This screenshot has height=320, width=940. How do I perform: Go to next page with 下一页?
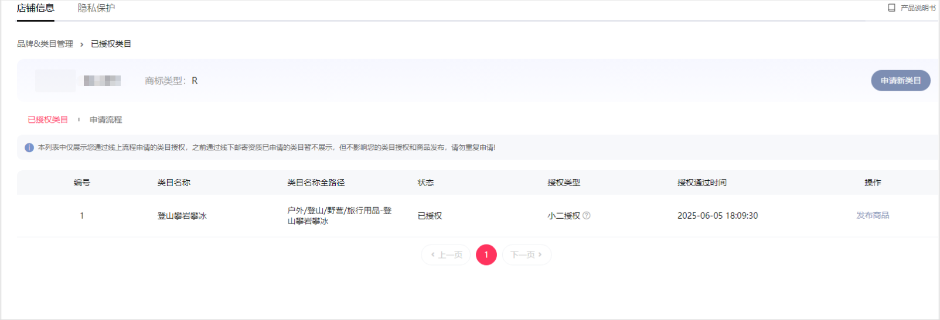[526, 254]
